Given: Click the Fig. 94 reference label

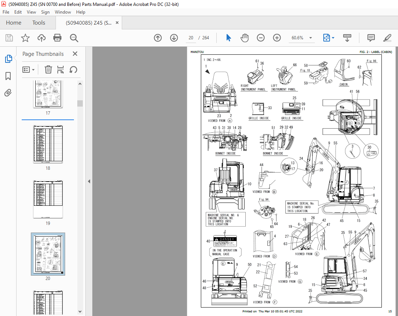Looking at the screenshot, I should click(264, 200).
